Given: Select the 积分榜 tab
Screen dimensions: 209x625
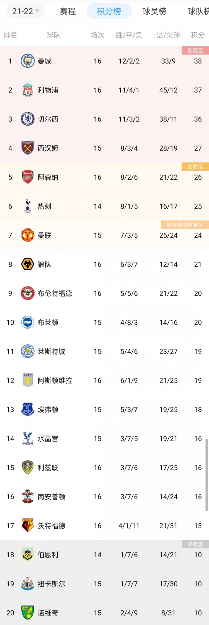Looking at the screenshot, I should click(x=109, y=11).
